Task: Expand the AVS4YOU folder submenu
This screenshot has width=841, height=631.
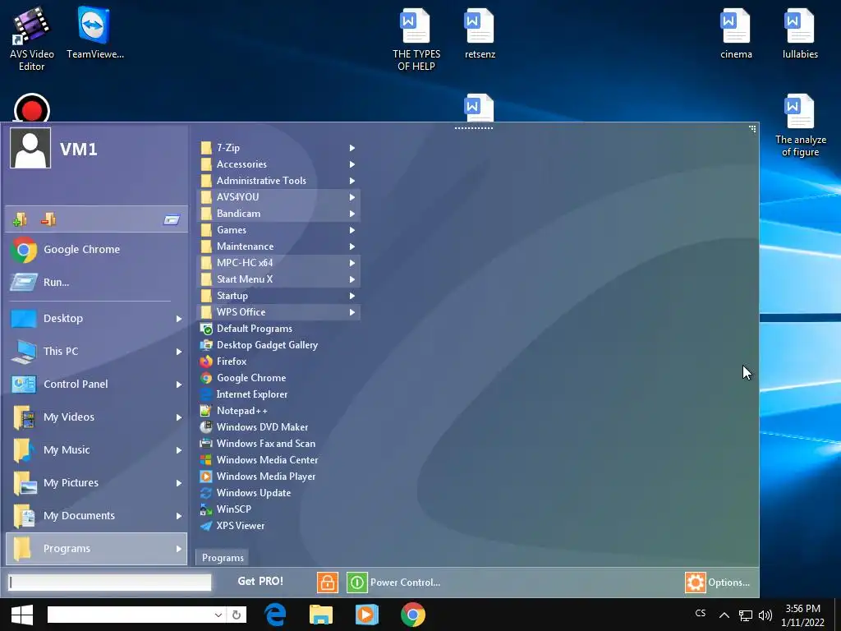Action: point(279,197)
